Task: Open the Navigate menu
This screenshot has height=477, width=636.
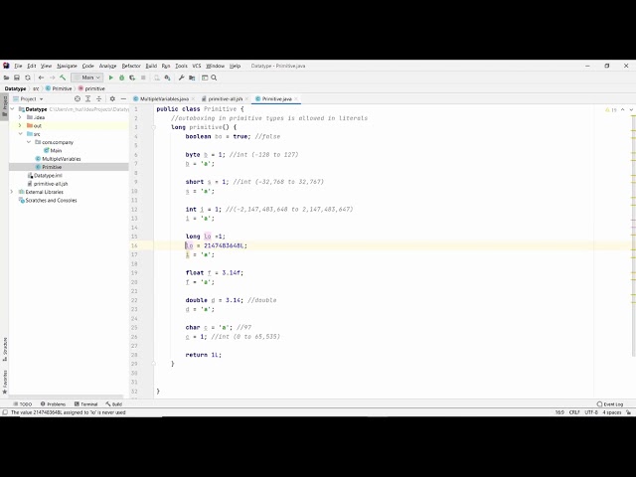Action: (67, 66)
